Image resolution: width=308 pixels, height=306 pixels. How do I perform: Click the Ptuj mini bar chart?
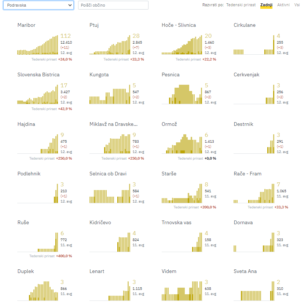pyautogui.click(x=110, y=45)
